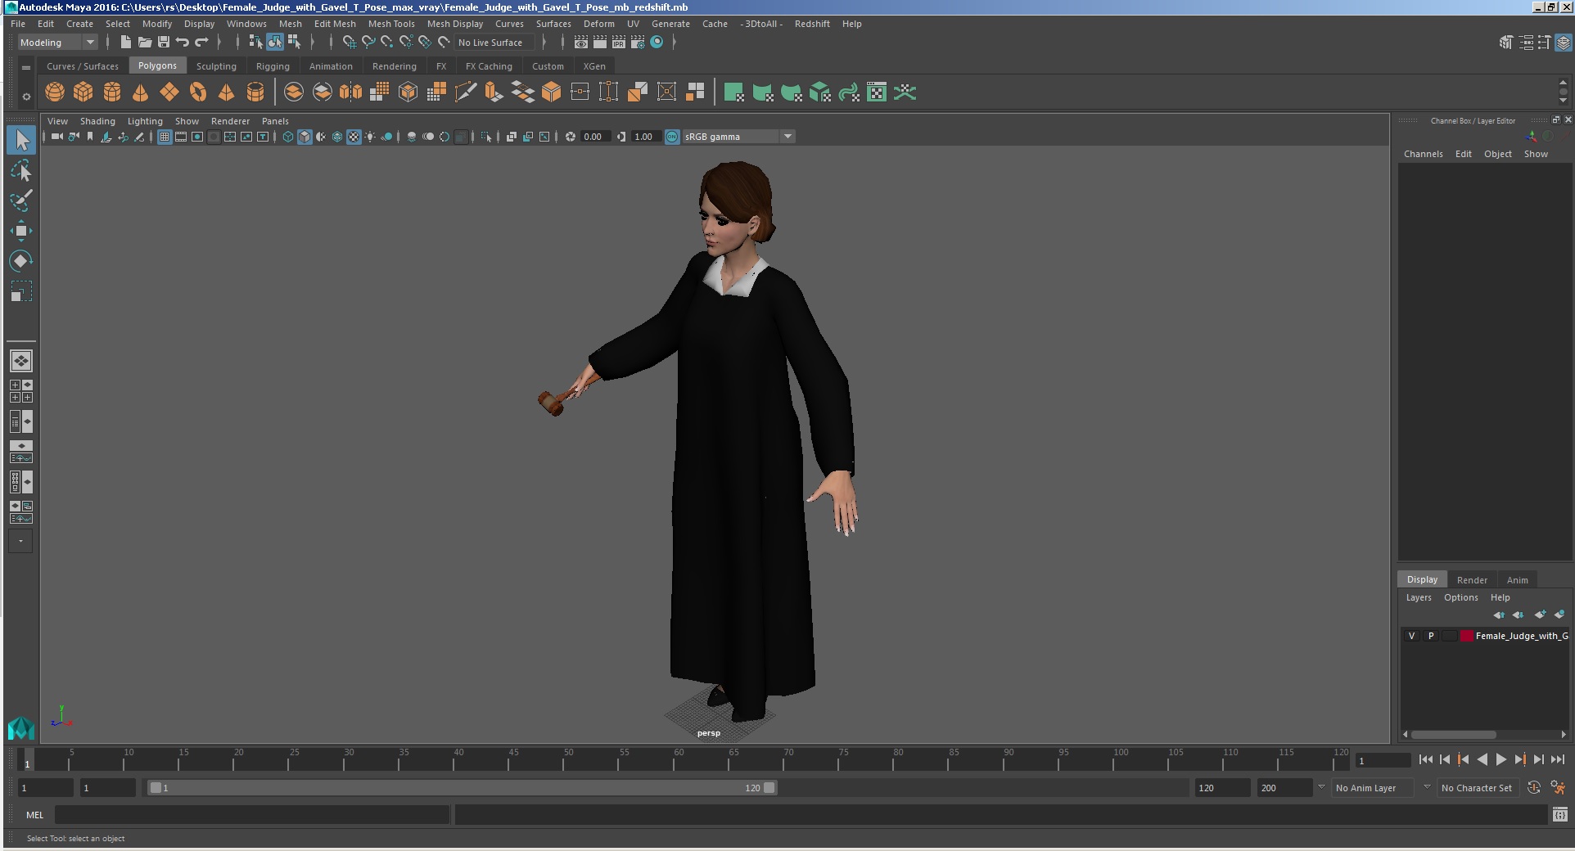Image resolution: width=1575 pixels, height=851 pixels.
Task: Open the Channels menu in Channel Box
Action: (1423, 154)
